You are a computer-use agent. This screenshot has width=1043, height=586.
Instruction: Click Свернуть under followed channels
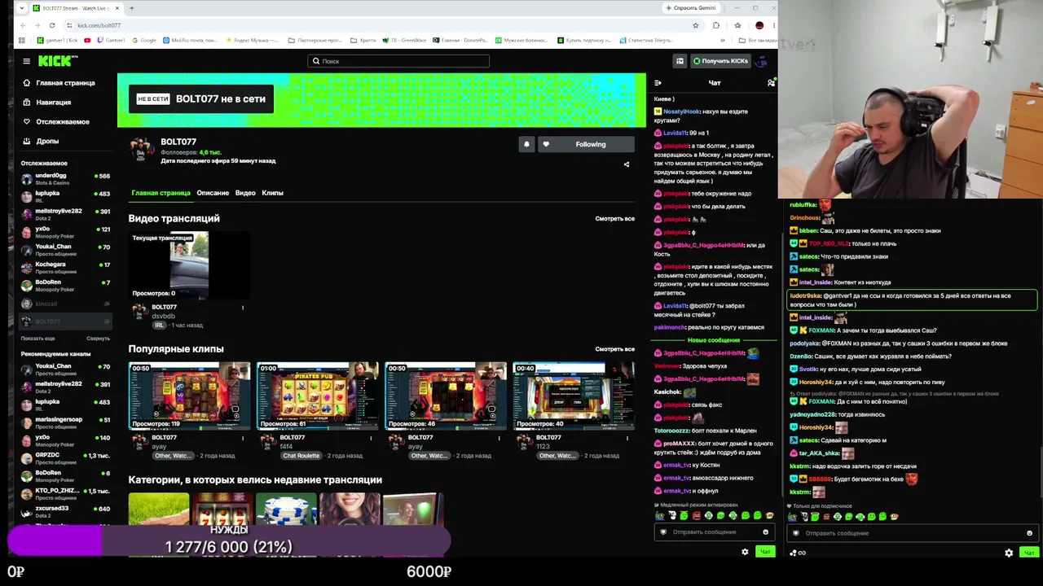(98, 339)
